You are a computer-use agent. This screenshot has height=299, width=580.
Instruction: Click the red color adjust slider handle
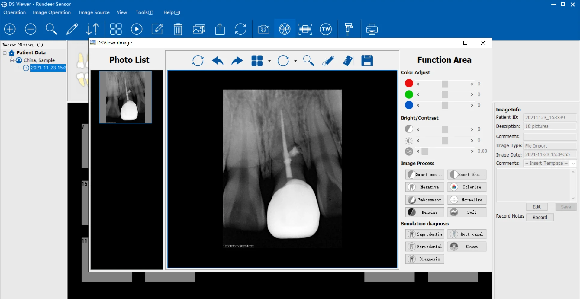[445, 84]
